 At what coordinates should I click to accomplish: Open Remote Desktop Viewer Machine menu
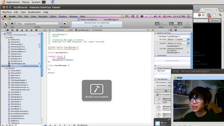tap(7, 12)
